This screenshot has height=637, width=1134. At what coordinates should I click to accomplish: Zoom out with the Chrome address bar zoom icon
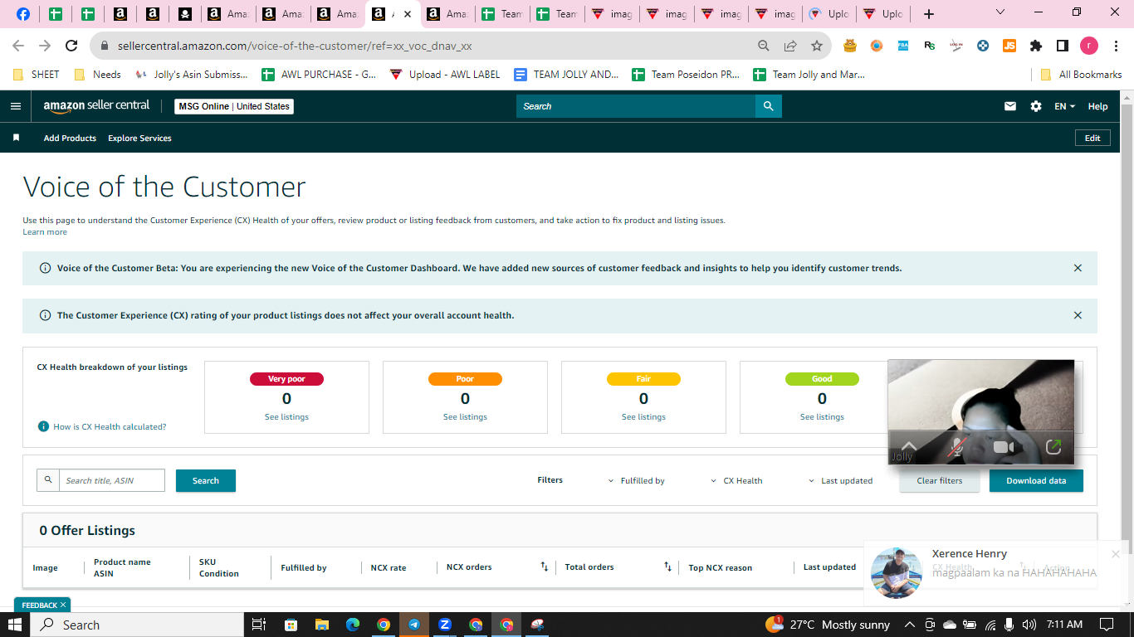tap(764, 46)
